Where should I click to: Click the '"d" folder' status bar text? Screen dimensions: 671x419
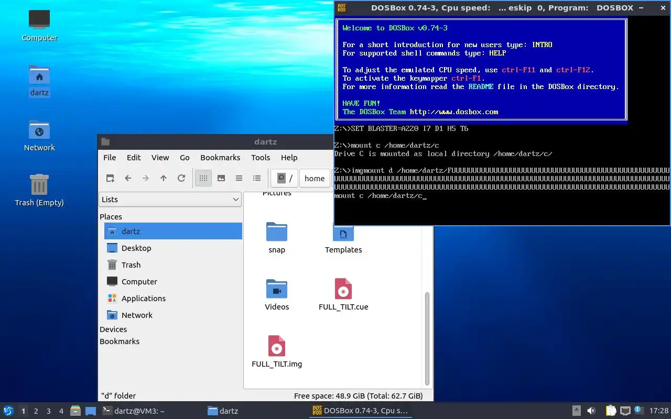pos(118,396)
